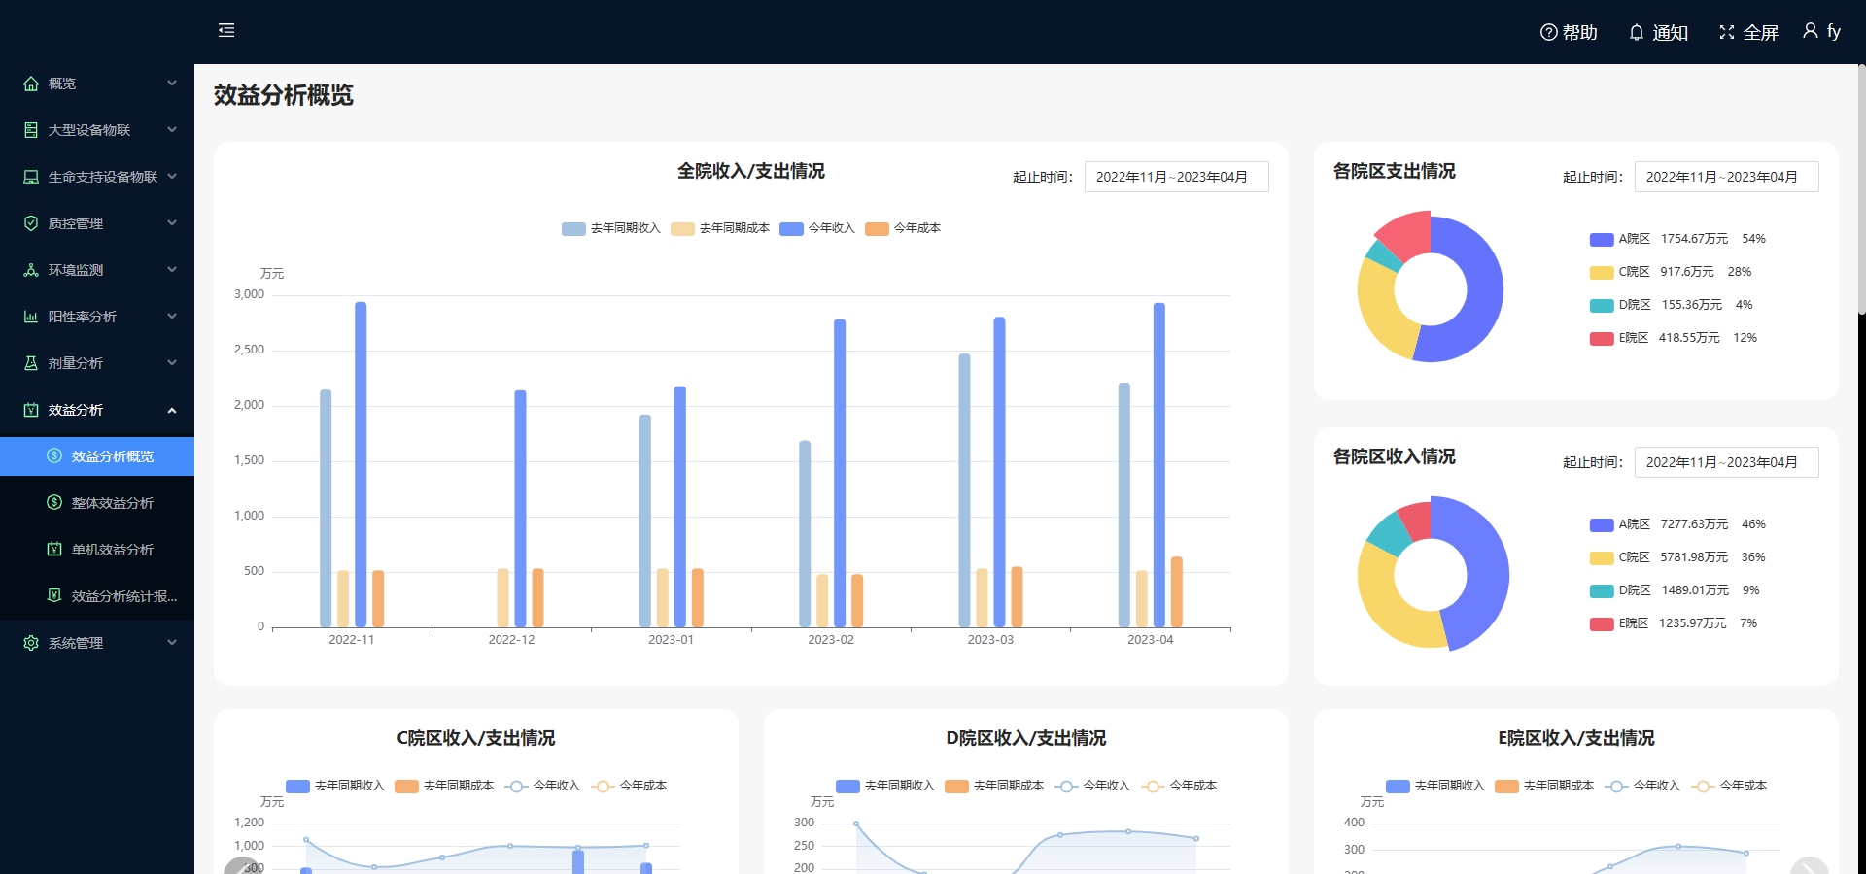Click the 系统管理 gear icon
The width and height of the screenshot is (1866, 874).
tap(31, 643)
